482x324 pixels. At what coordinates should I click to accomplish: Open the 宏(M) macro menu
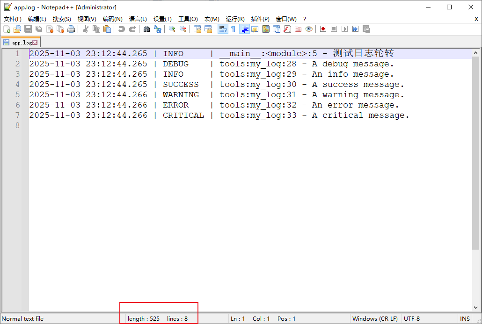click(212, 19)
